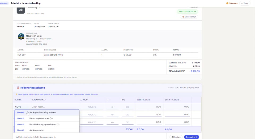Open second row D/C dropdown
Image resolution: width=255 pixels, height=139 pixels.
127,115
